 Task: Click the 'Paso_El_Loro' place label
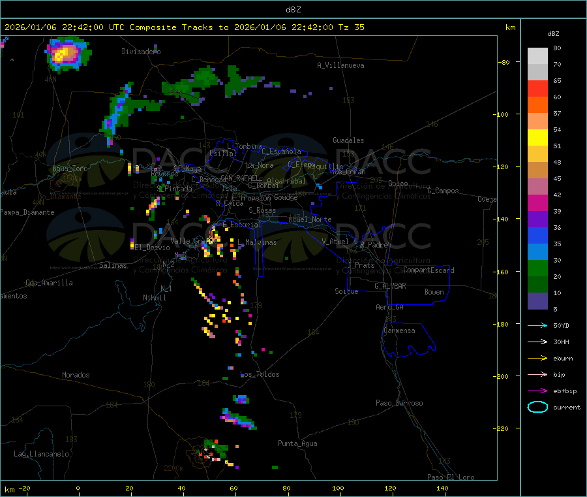point(451,477)
